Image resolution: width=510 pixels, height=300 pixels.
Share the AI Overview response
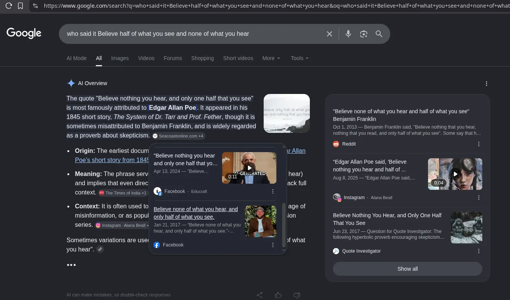pos(260,295)
